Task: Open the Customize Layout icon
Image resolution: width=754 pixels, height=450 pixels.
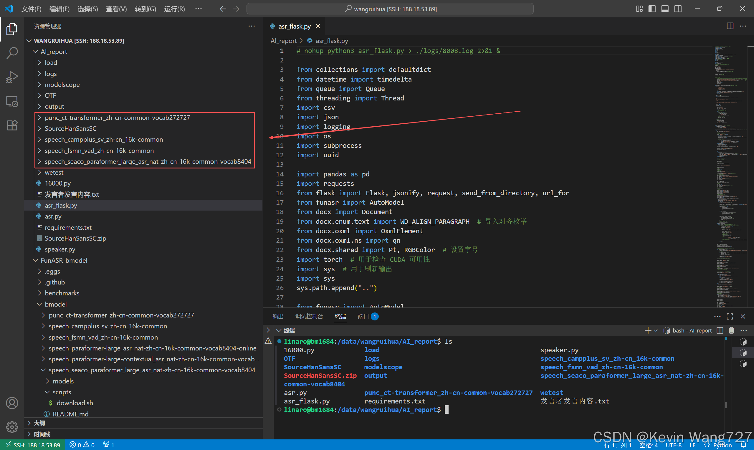Action: (639, 9)
